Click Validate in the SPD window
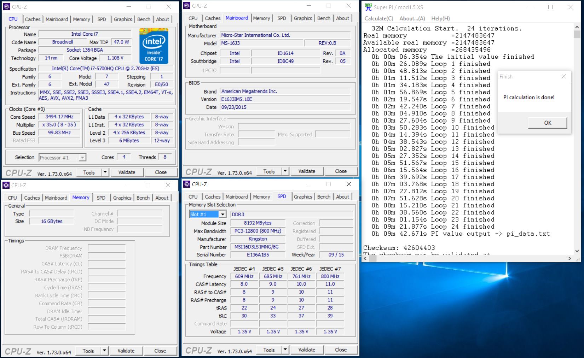Screen dimensions: 584x358 pyautogui.click(x=307, y=350)
